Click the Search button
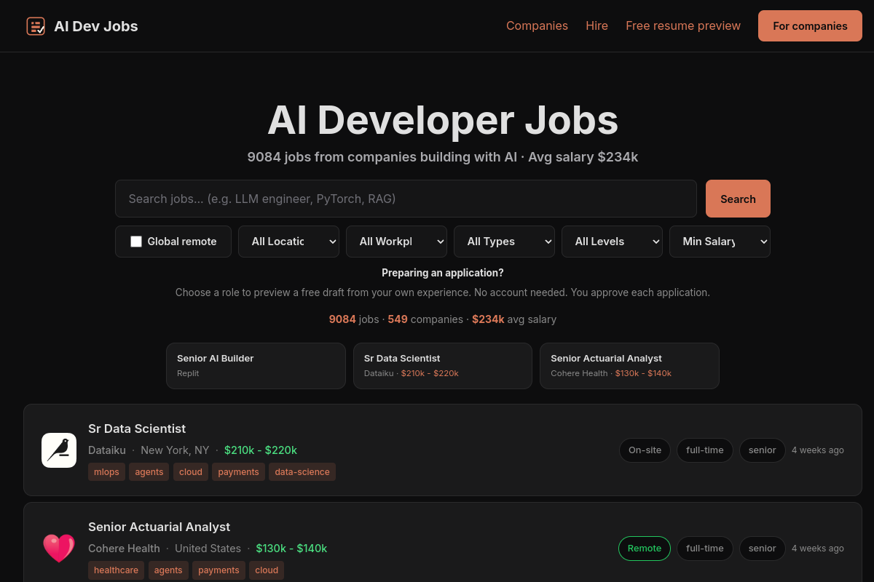874x582 pixels. (x=738, y=199)
